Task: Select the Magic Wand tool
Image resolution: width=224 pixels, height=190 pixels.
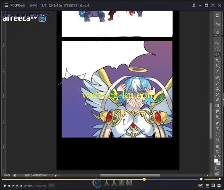Action: click(217, 60)
